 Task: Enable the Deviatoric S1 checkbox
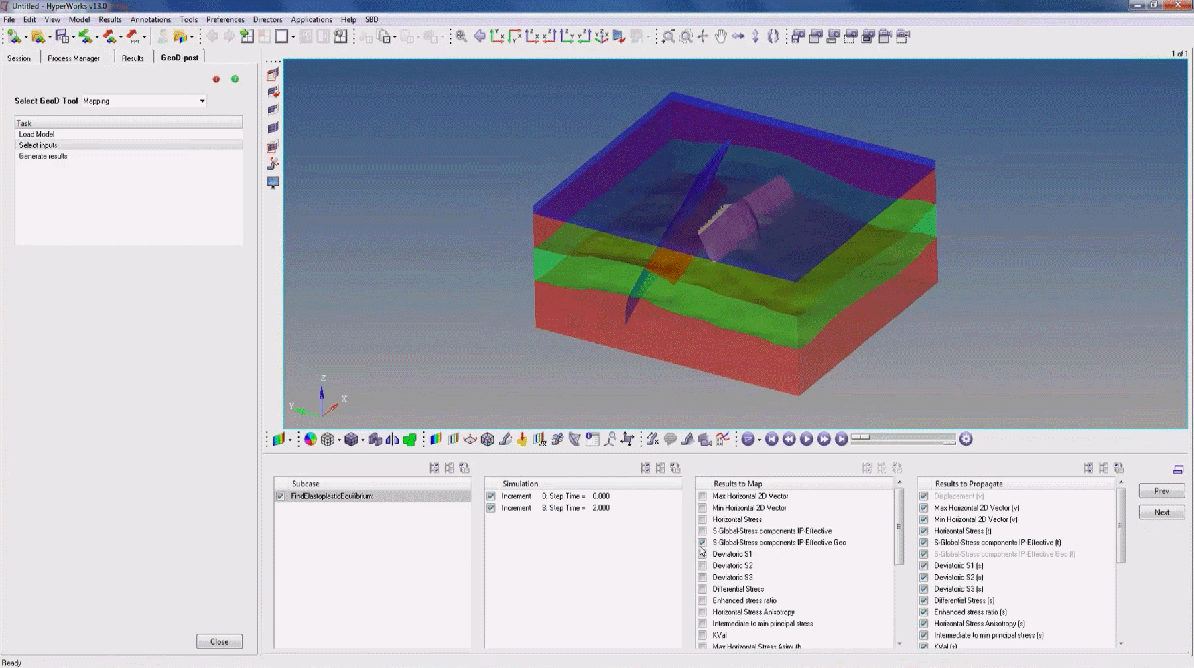702,554
